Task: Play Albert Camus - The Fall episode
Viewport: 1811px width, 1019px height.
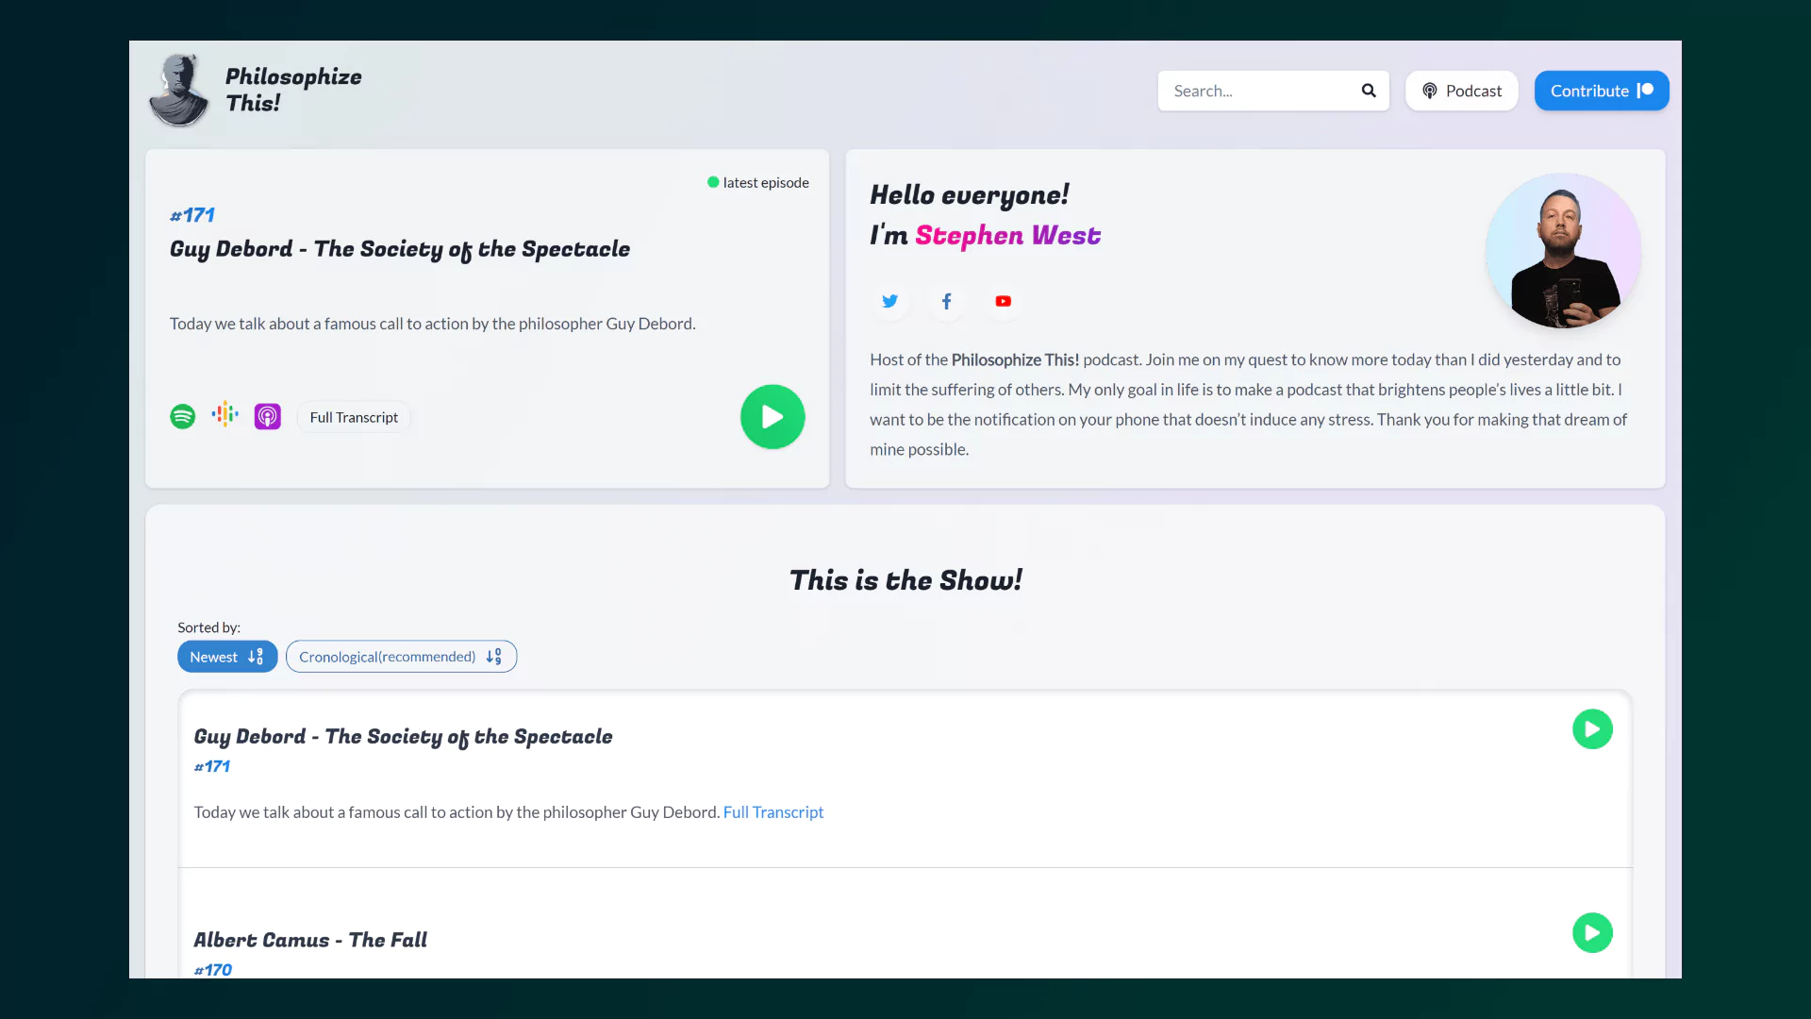Action: pos(1592,933)
